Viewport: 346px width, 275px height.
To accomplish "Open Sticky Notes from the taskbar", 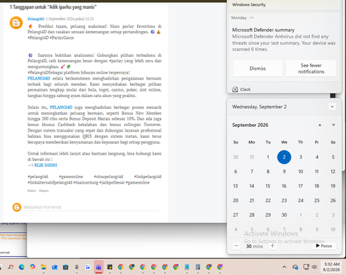I will pos(110,267).
